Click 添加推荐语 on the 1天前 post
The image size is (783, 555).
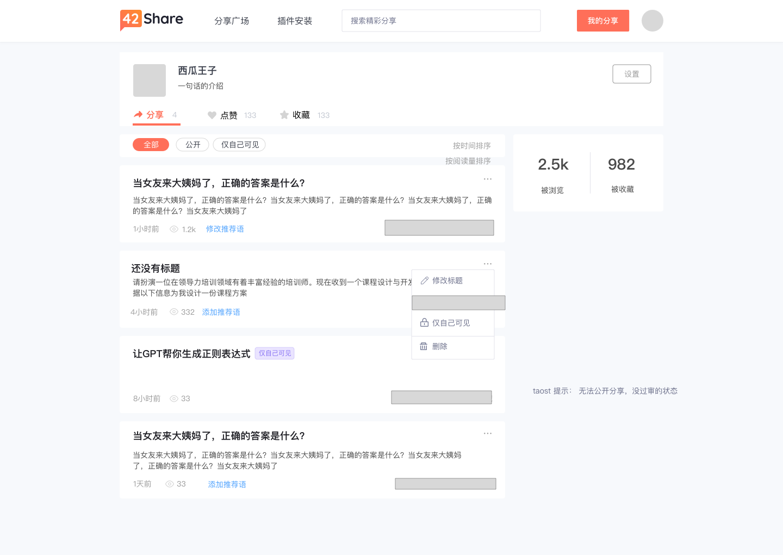pyautogui.click(x=227, y=484)
